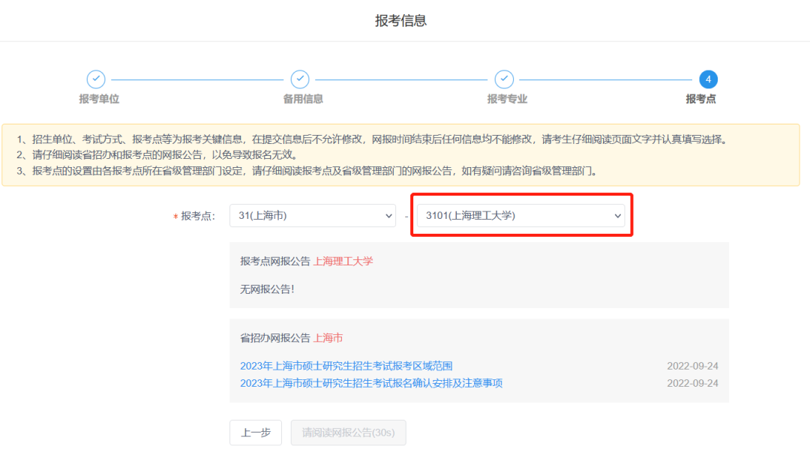Select the 报考专业 step label
Screen dimensions: 810x458
click(x=507, y=99)
